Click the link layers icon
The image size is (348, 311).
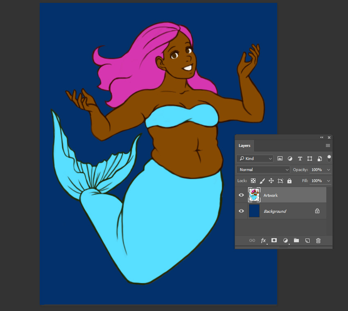pyautogui.click(x=252, y=241)
